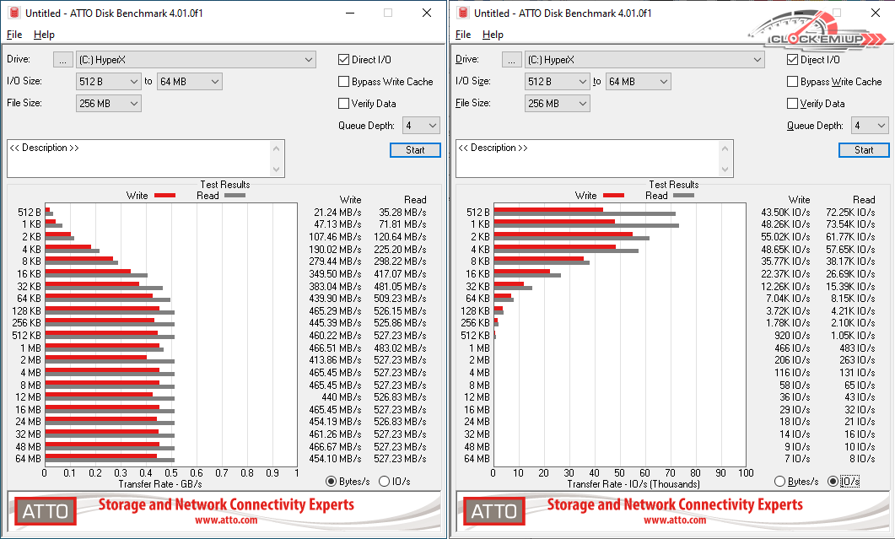
Task: Click the drive browse '...' button in the left window
Action: 63,60
